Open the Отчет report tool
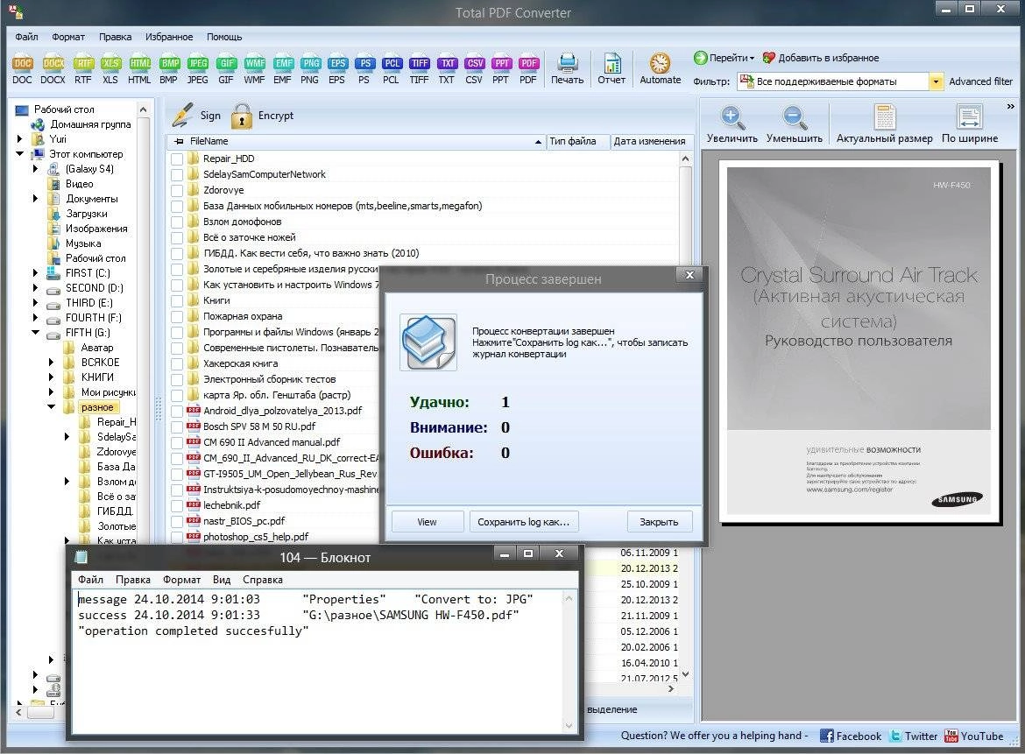This screenshot has height=754, width=1025. pyautogui.click(x=611, y=69)
